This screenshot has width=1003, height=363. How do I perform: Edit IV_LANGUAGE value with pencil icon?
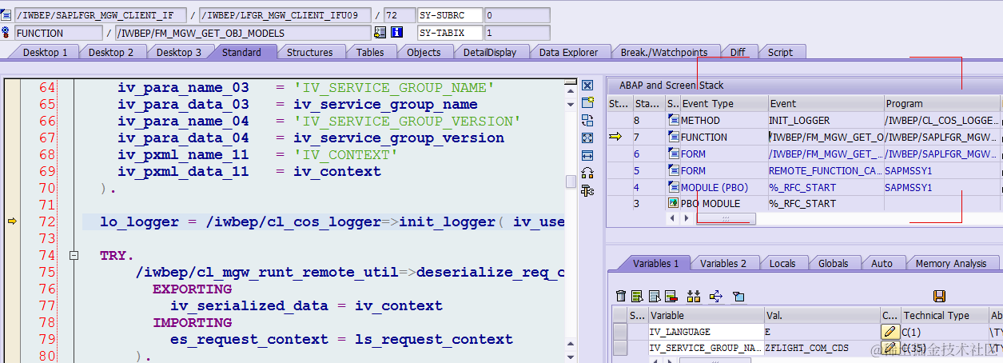tap(890, 331)
